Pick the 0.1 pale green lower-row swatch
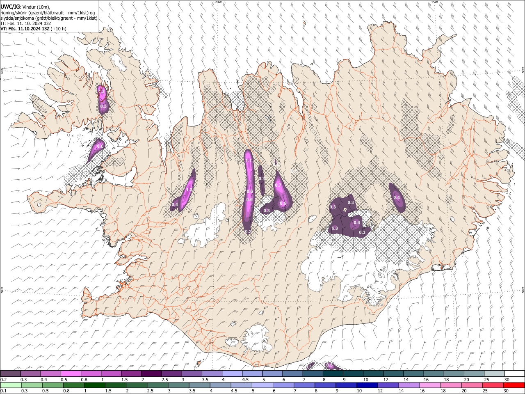Viewport: 525px width, 394px height. point(11,385)
